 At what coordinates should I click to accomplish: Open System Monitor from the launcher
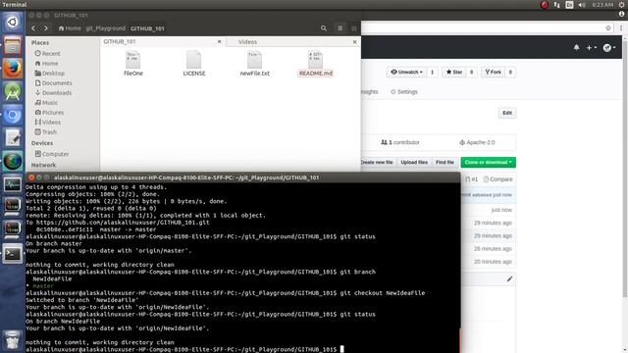pos(13,184)
